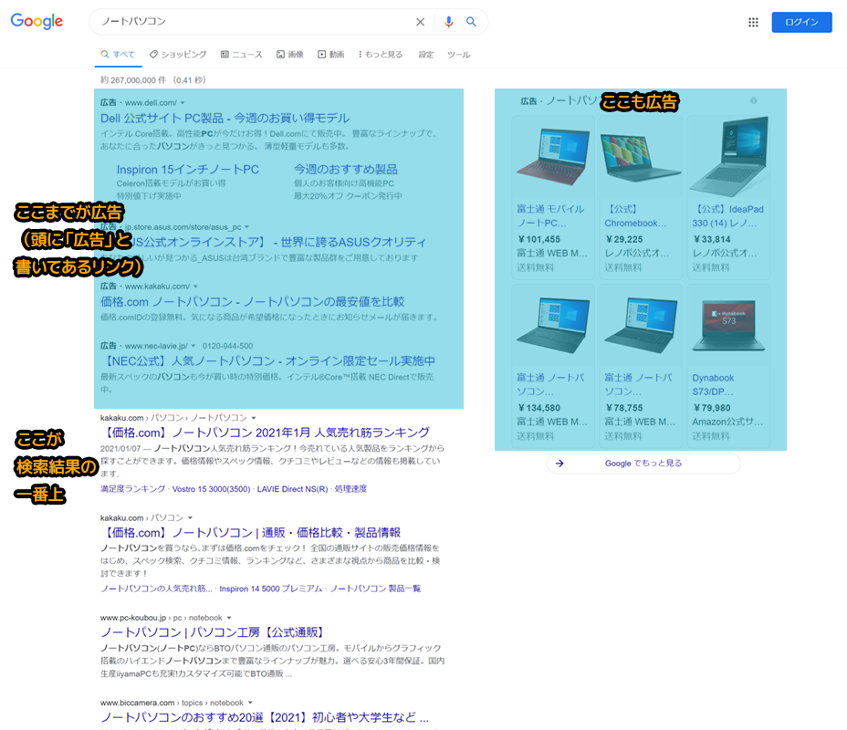This screenshot has height=730, width=847.
Task: Open 【公式】IdeaPad 330 (14) product title
Action: point(727,216)
